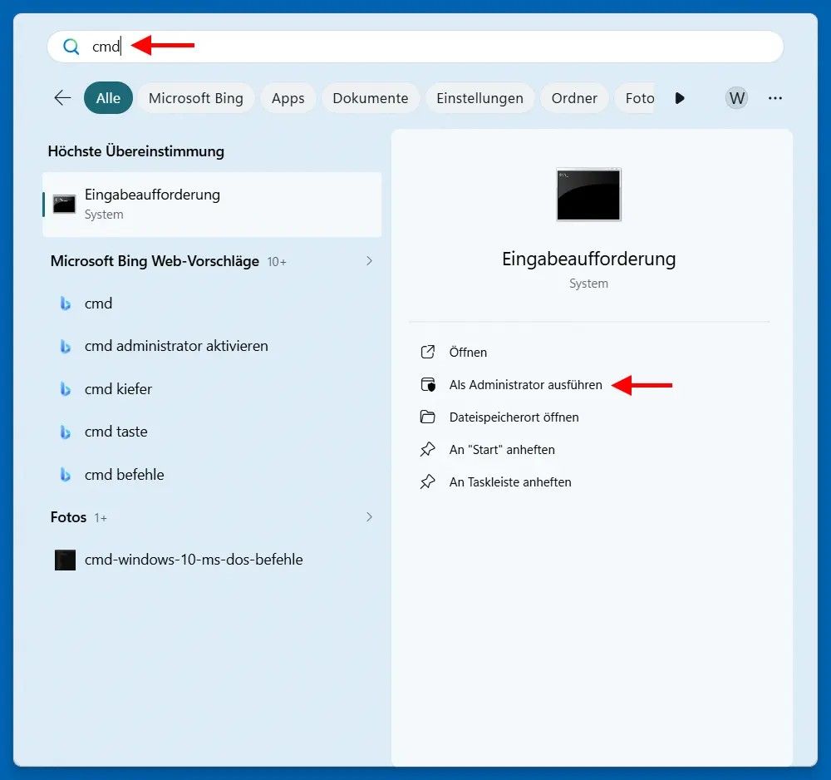Expand the Fotos results section
Screen dimensions: 831x780
[369, 517]
